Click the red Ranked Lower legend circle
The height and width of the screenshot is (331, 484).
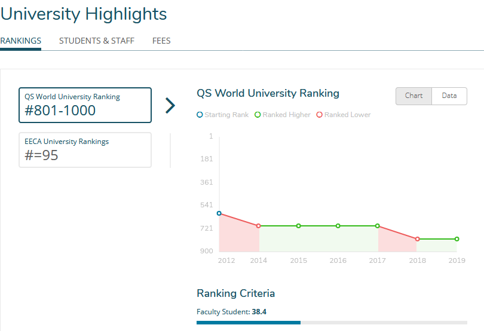[x=320, y=115]
